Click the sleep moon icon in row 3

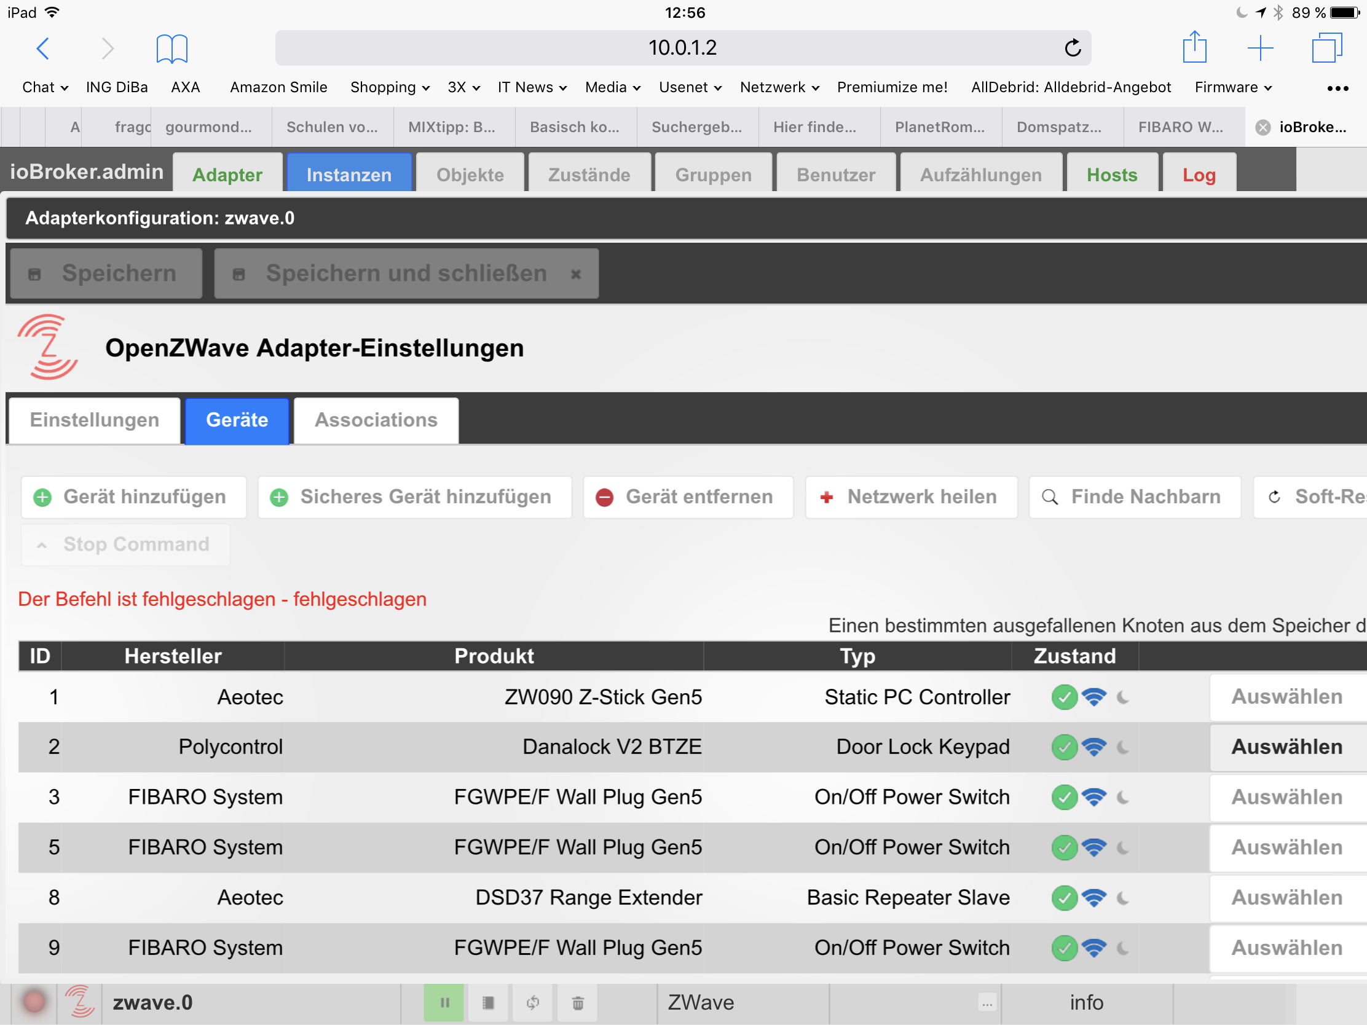1123,798
